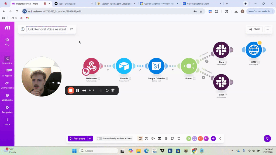Click wrench between Google Calendar and Router
The height and width of the screenshot is (155, 276).
point(173,70)
